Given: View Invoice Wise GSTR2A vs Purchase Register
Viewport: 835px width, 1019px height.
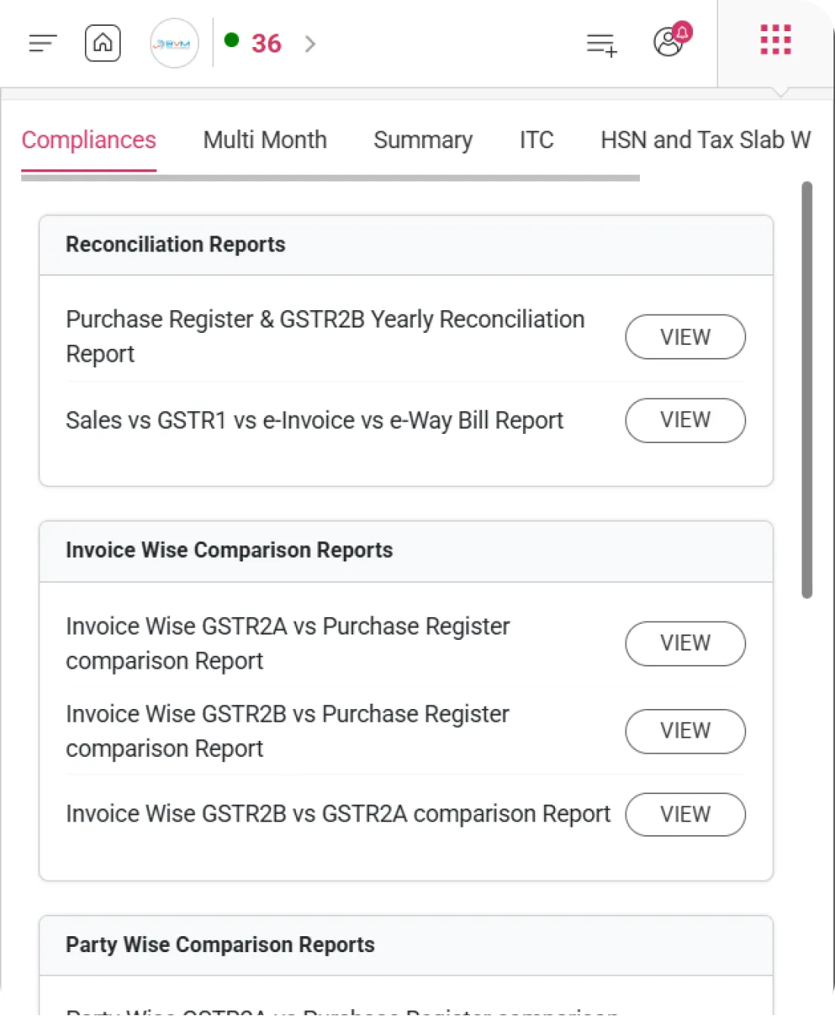Looking at the screenshot, I should pos(685,644).
